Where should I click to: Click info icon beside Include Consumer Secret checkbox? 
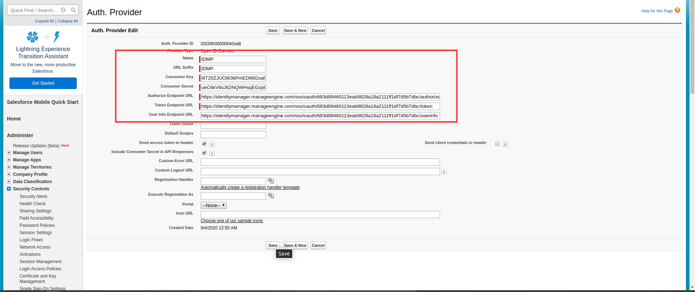(x=212, y=153)
